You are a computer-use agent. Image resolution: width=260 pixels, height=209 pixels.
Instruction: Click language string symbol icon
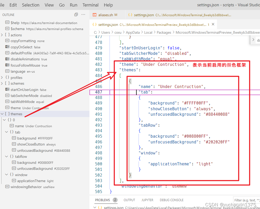point(7,71)
